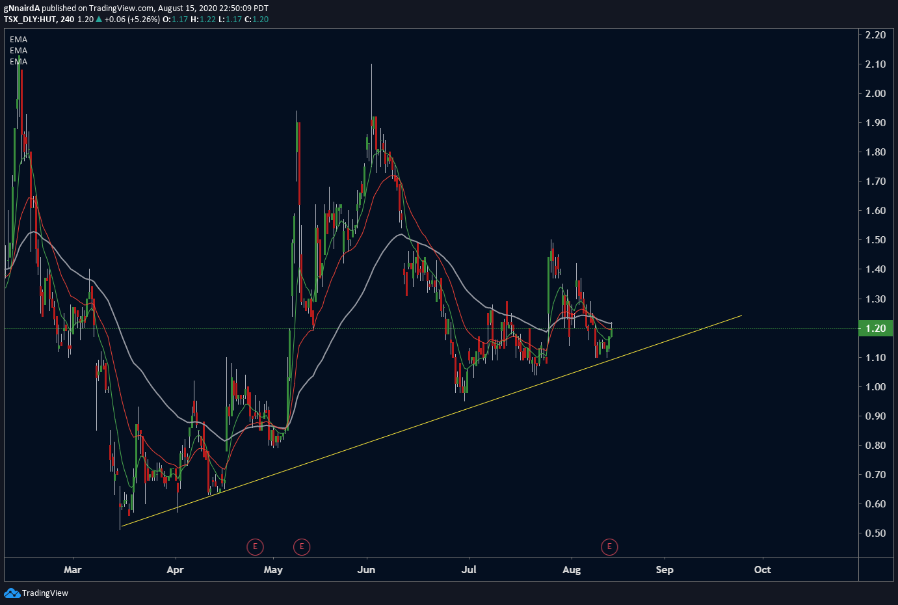Click the Oct label on time axis

click(x=763, y=569)
